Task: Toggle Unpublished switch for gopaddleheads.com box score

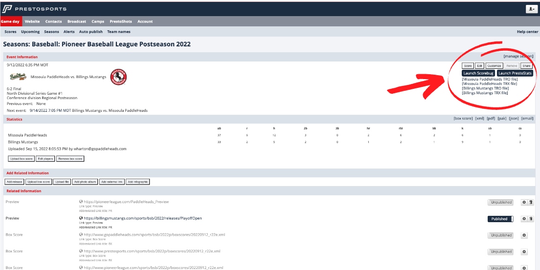Action: click(x=500, y=235)
